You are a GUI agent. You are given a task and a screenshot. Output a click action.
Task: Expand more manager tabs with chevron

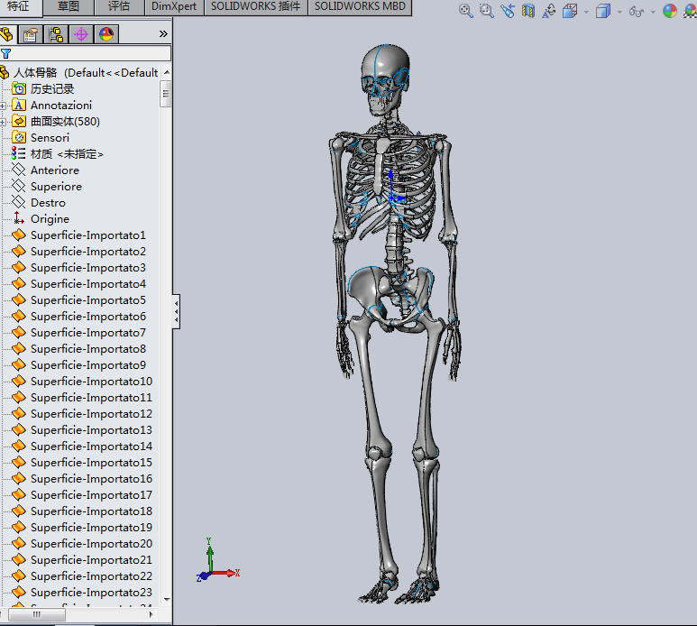coord(163,33)
